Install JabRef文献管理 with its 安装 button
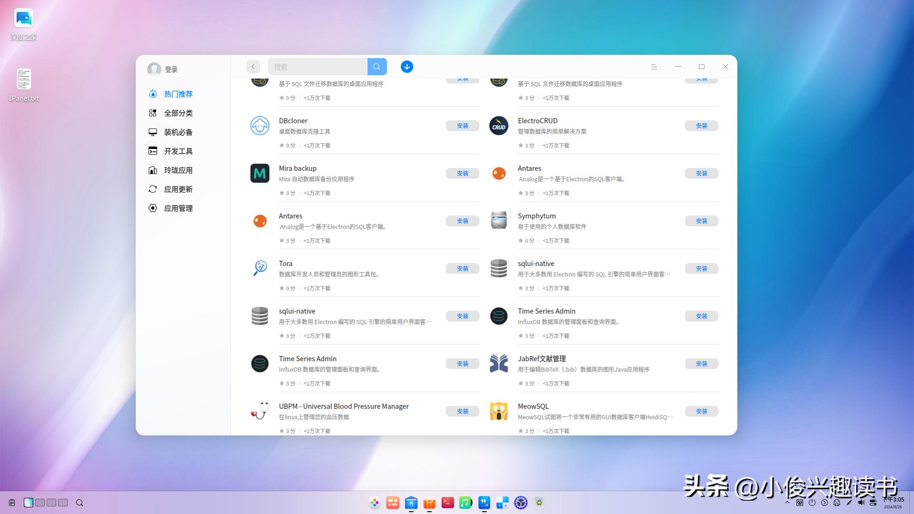 pos(702,364)
